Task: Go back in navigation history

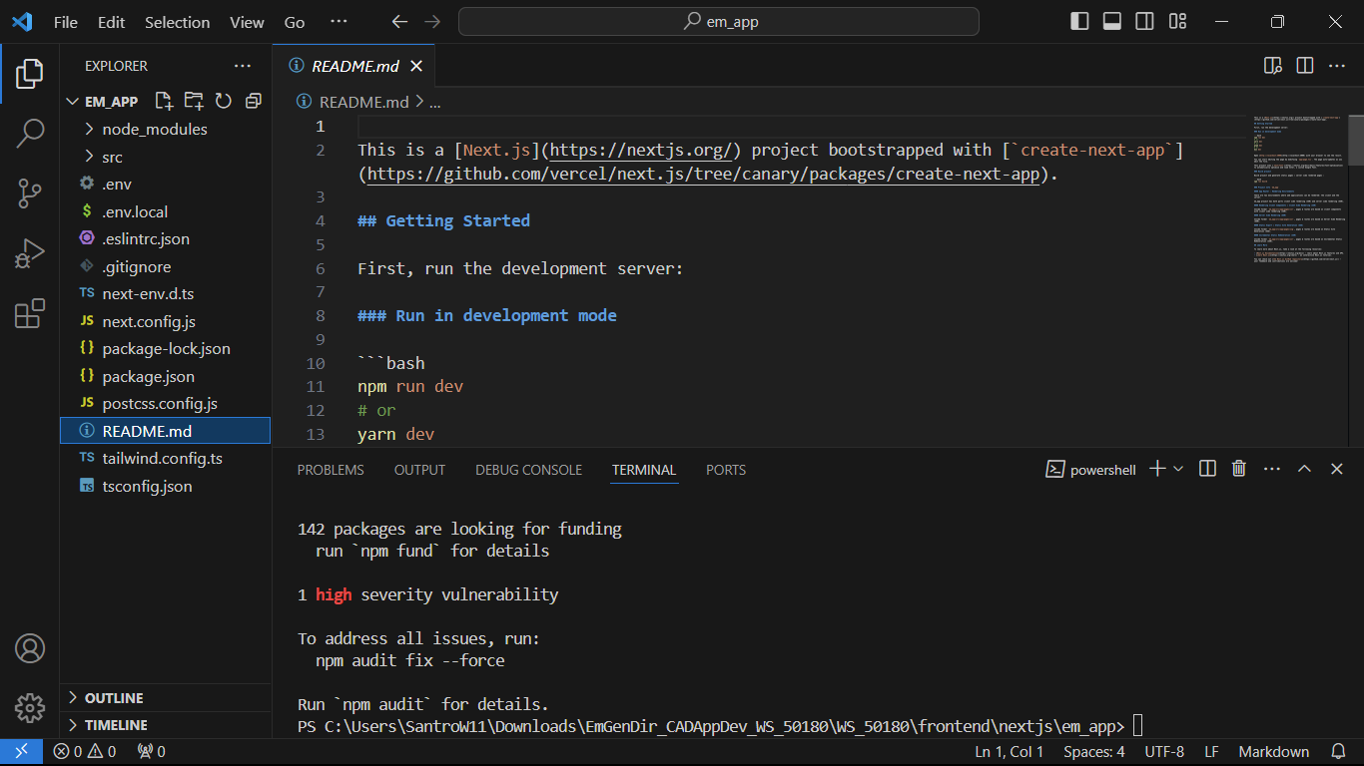Action: pos(399,21)
